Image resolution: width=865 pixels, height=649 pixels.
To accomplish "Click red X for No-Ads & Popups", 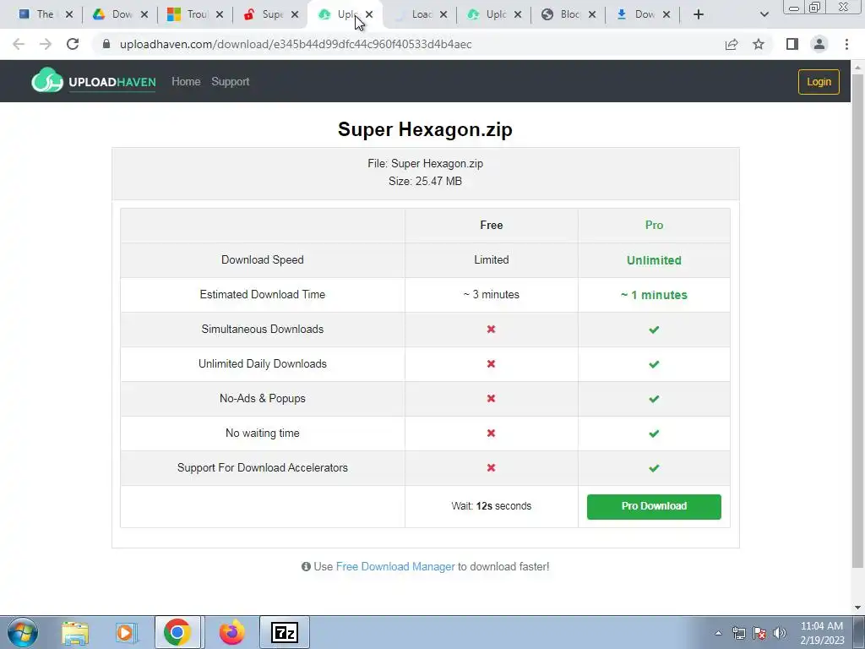I will [x=491, y=399].
